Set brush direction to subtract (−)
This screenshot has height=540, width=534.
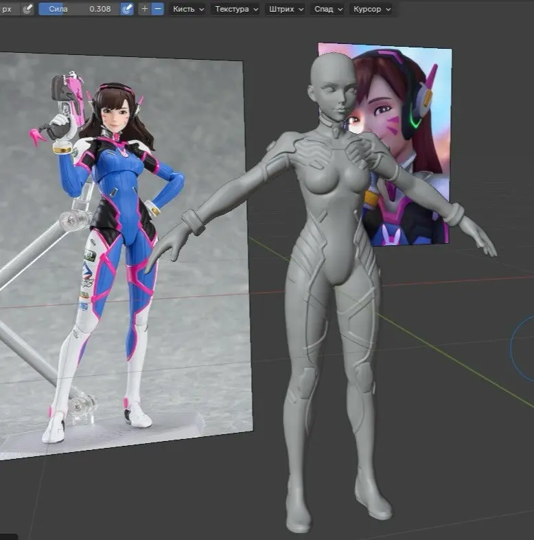coord(157,9)
